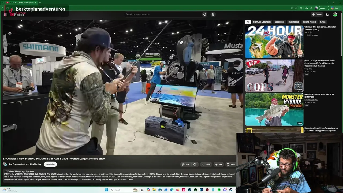Open Windows Start menu
This screenshot has width=343, height=193.
106,190
